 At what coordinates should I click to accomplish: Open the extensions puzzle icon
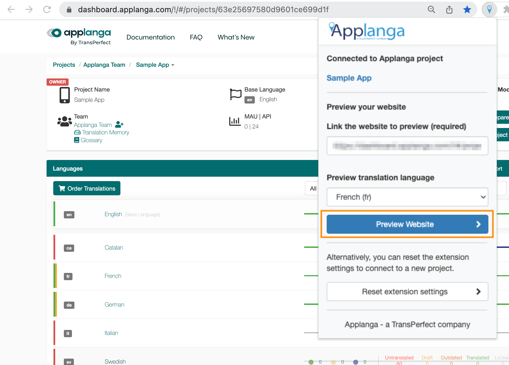[x=506, y=9]
